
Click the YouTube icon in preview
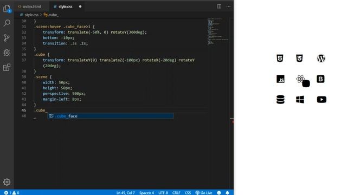[x=322, y=100]
